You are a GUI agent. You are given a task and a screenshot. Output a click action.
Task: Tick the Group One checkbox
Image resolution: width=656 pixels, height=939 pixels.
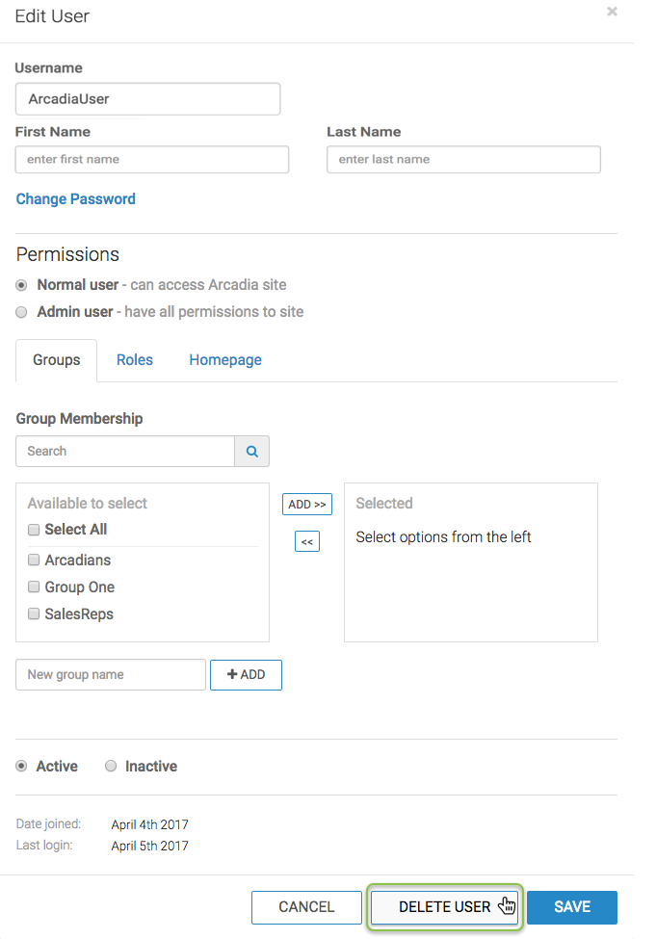tap(34, 587)
